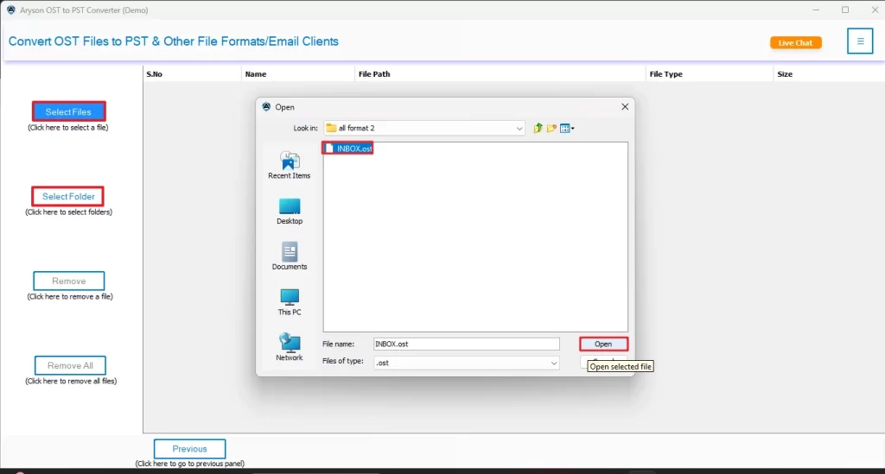
Task: Go to Network in dialog sidebar
Action: pos(290,347)
